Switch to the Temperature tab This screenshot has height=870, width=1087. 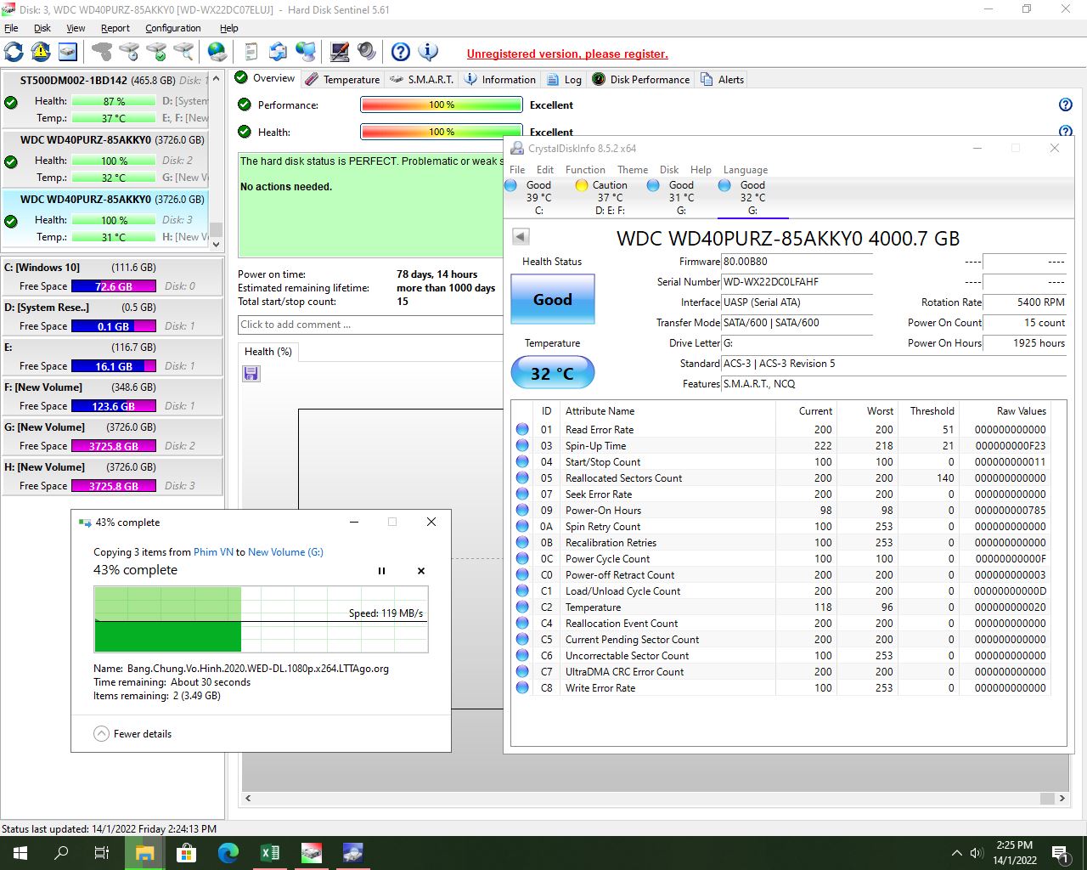tap(343, 79)
